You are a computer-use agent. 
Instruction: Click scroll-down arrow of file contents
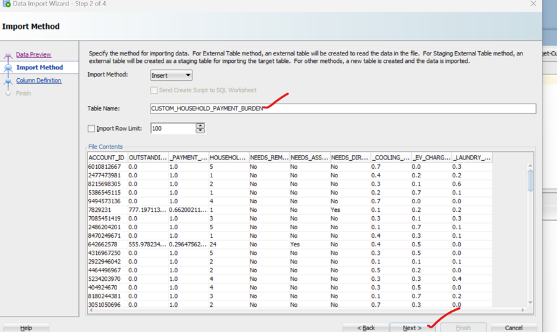pyautogui.click(x=530, y=302)
